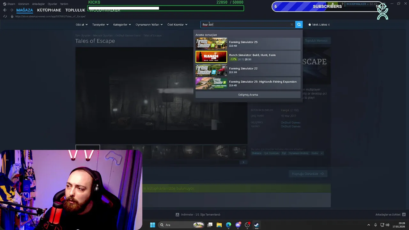Go back with the Steam back arrow

pos(5,10)
